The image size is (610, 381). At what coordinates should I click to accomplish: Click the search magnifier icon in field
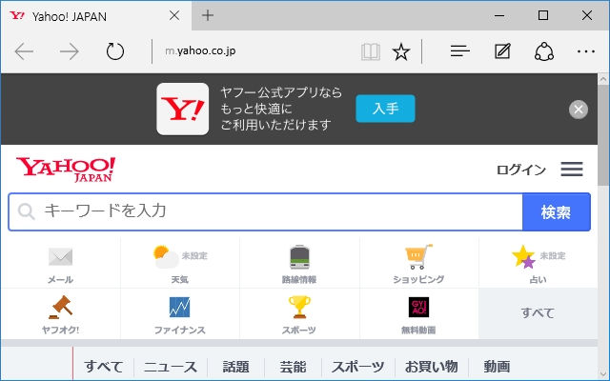click(26, 211)
